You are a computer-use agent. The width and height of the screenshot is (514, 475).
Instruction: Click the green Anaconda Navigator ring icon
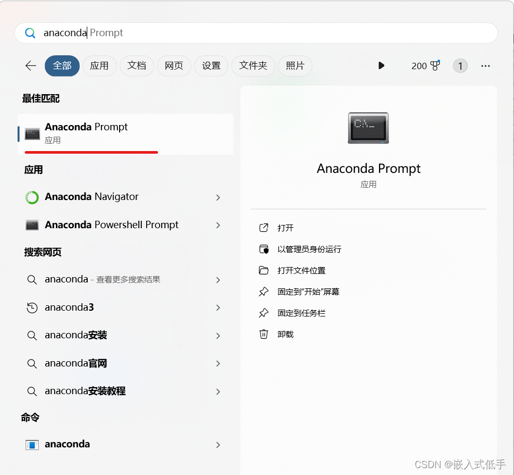[32, 197]
